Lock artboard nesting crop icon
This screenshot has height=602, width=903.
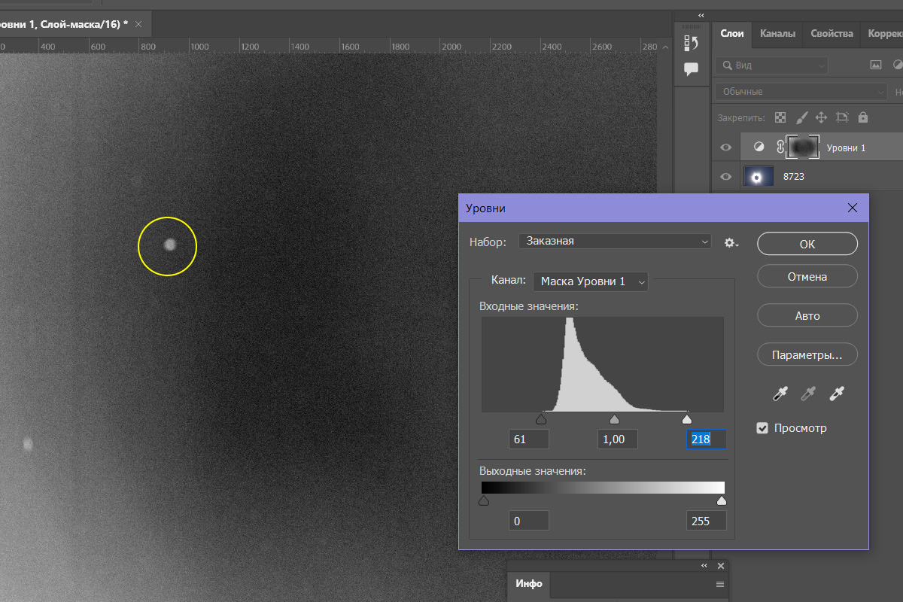[842, 117]
